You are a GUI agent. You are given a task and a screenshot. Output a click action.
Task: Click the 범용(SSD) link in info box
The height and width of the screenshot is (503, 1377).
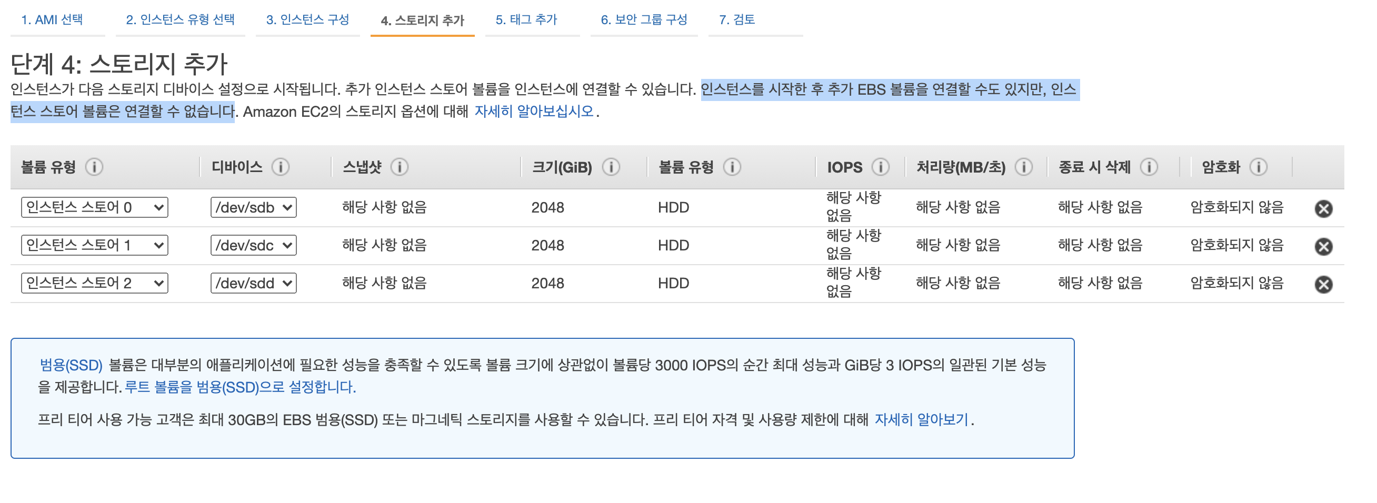71,366
